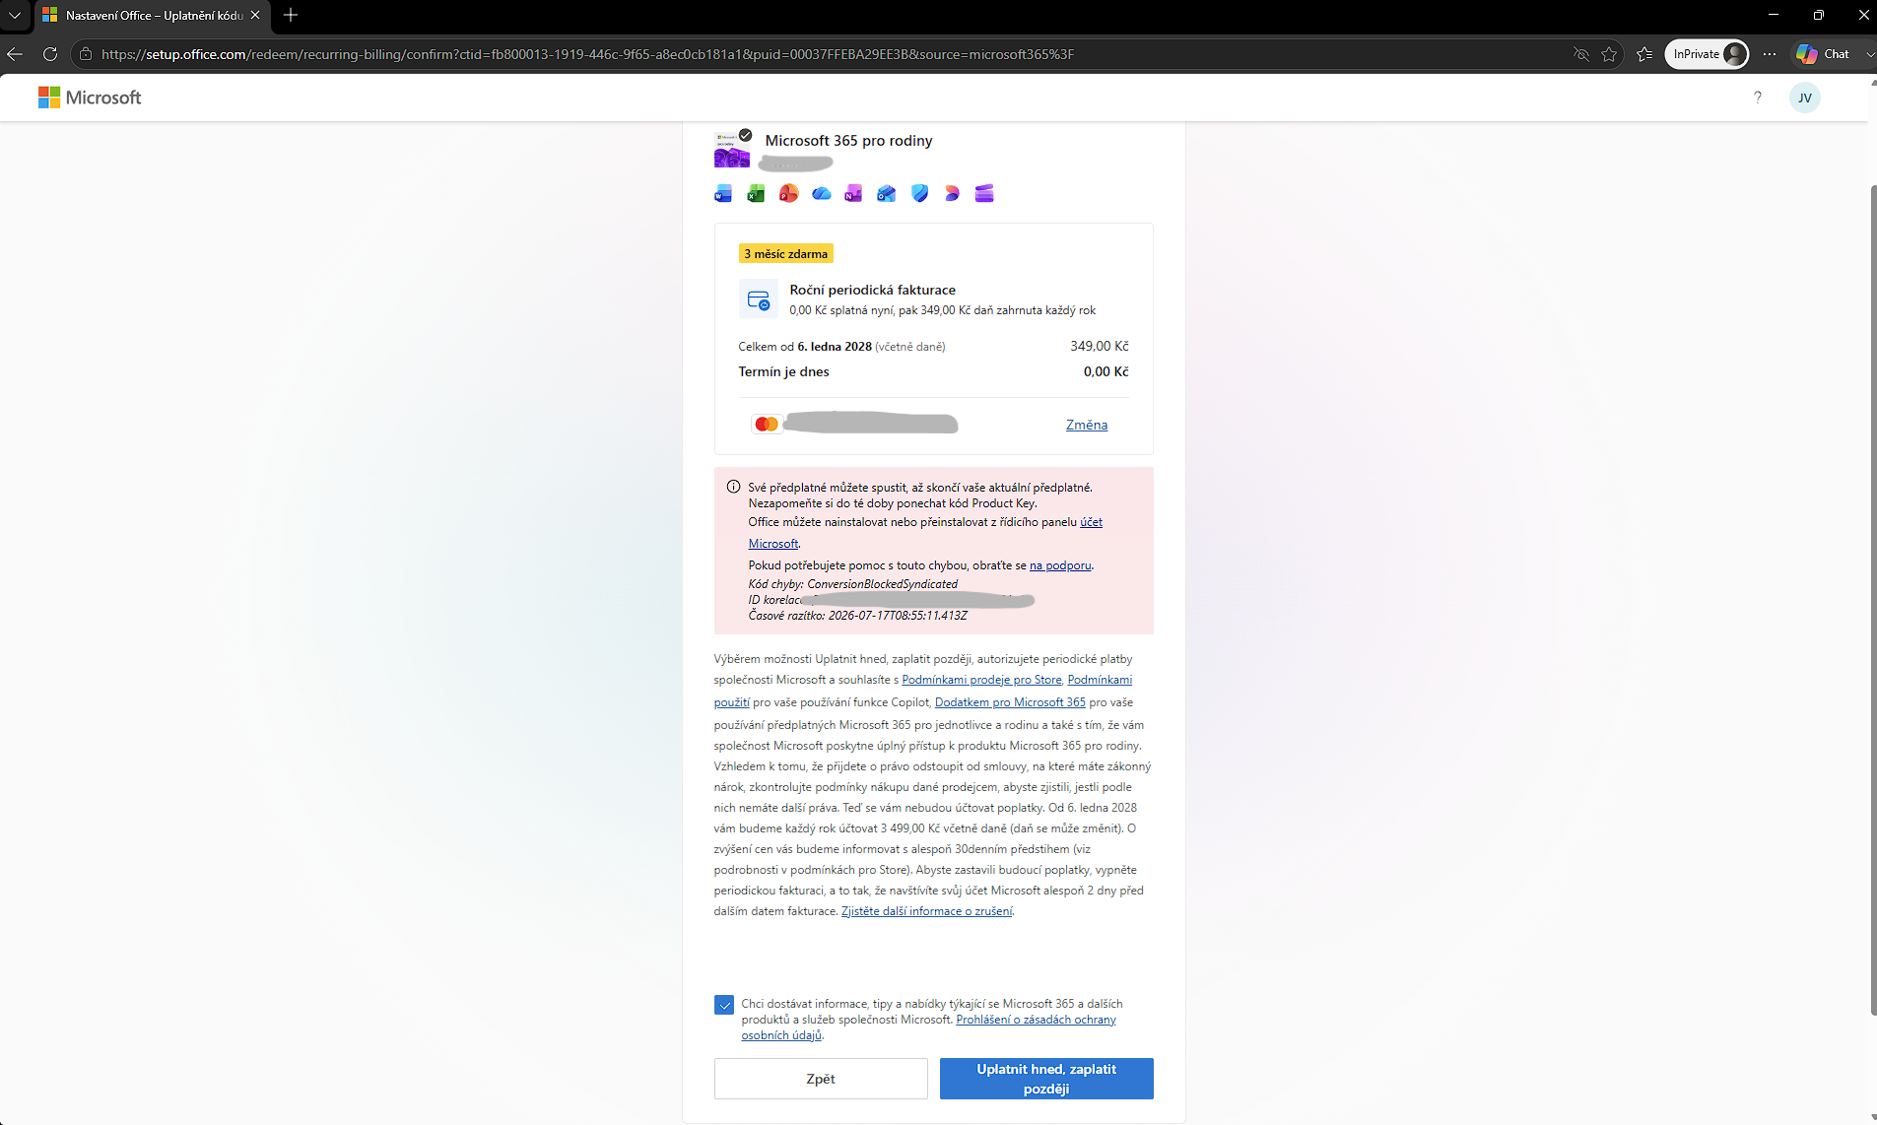Viewport: 1877px width, 1125px height.
Task: Go back using browser back arrow
Action: pyautogui.click(x=15, y=54)
